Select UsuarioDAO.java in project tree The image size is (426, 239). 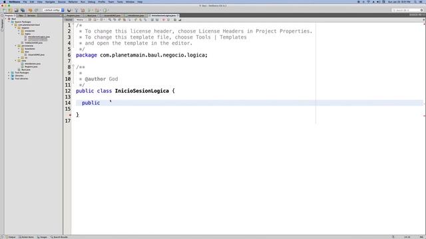(36, 54)
